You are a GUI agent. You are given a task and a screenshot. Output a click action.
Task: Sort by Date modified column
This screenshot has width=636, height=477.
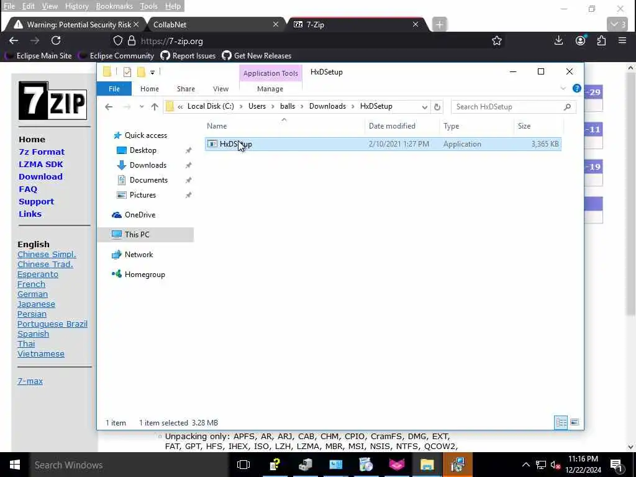click(402, 125)
